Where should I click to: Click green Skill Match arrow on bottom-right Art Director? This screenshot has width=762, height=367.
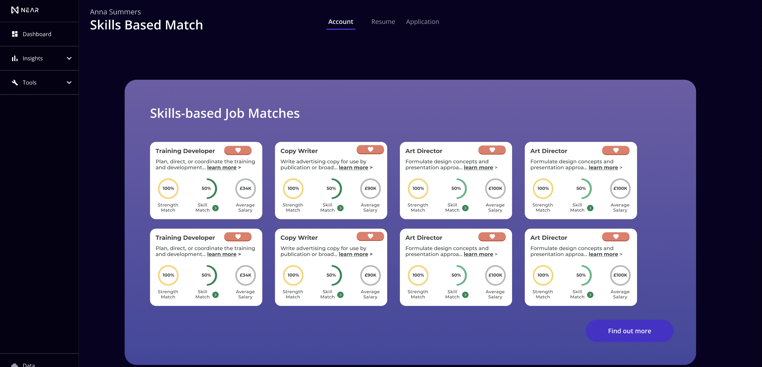(x=590, y=295)
